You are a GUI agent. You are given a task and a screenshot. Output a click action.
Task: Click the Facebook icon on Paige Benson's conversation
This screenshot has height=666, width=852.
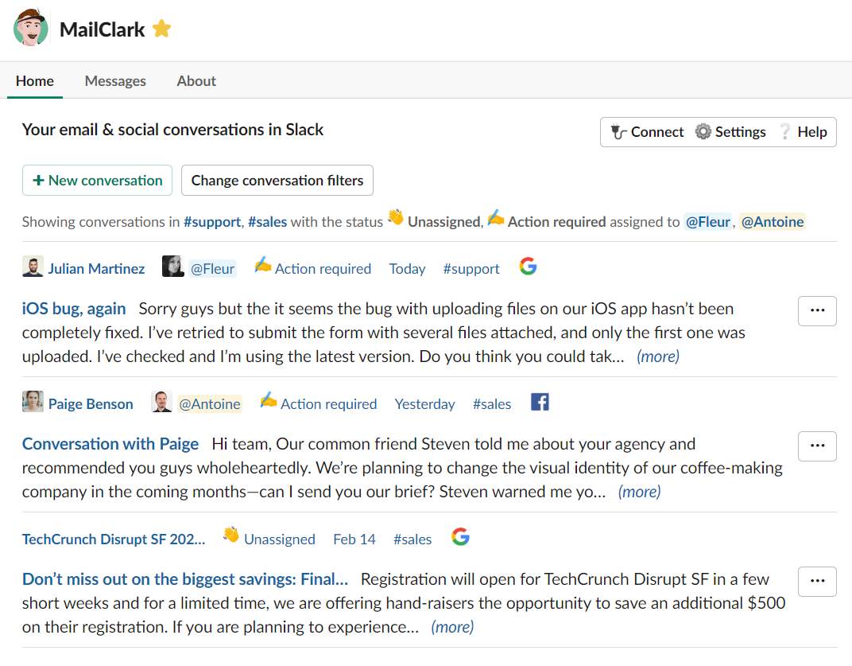point(540,402)
